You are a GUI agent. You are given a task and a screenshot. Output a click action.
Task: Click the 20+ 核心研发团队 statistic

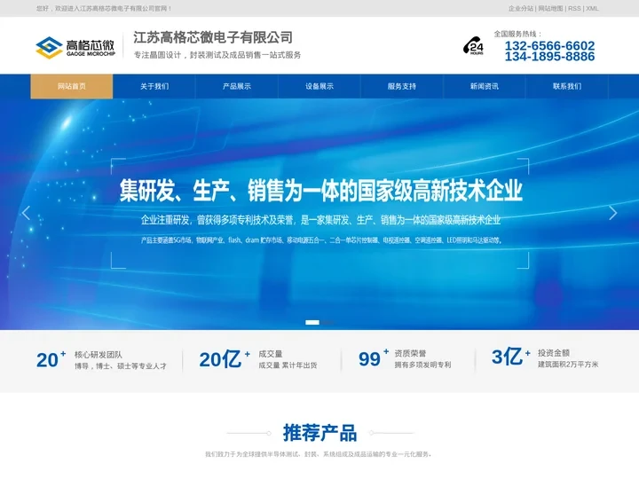click(101, 360)
